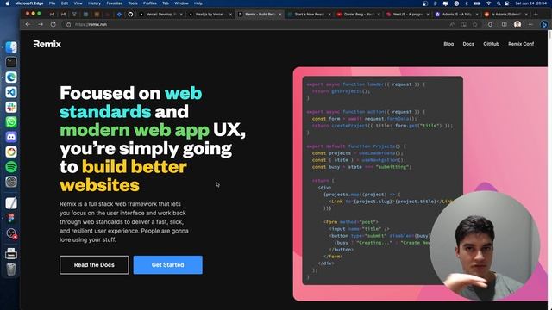Click the remix.run address bar
The image size is (552, 310).
[x=254, y=24]
